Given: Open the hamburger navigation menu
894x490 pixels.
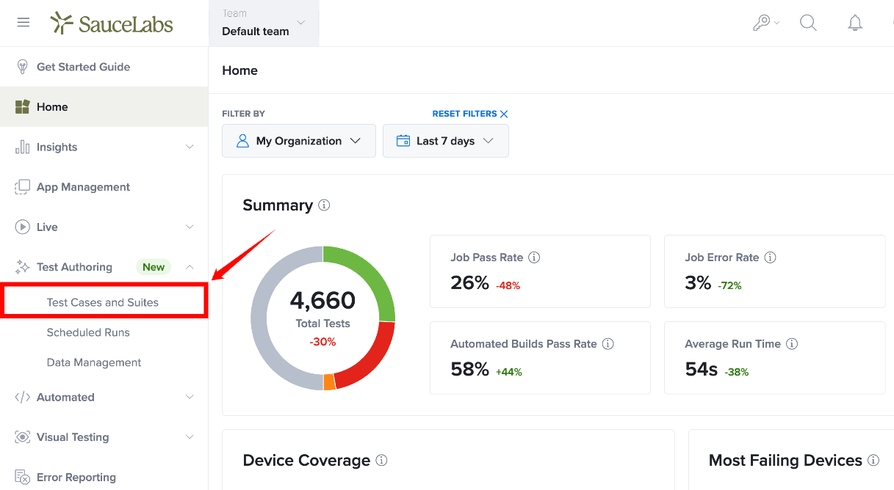Looking at the screenshot, I should tap(24, 23).
